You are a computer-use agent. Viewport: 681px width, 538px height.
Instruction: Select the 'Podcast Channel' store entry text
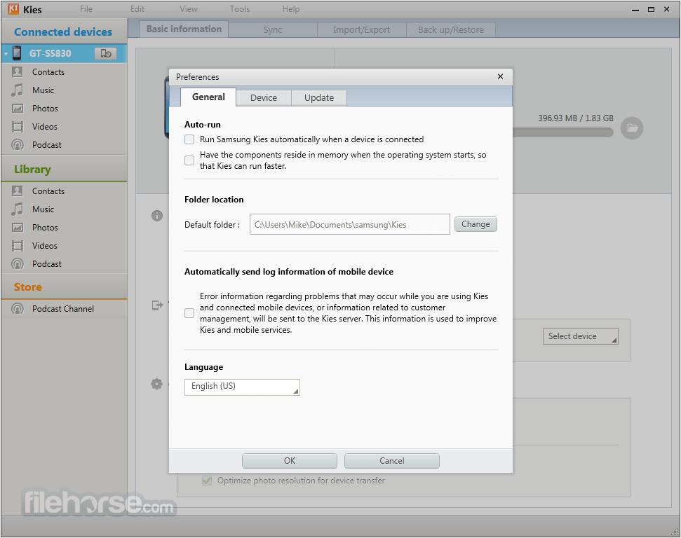click(63, 309)
